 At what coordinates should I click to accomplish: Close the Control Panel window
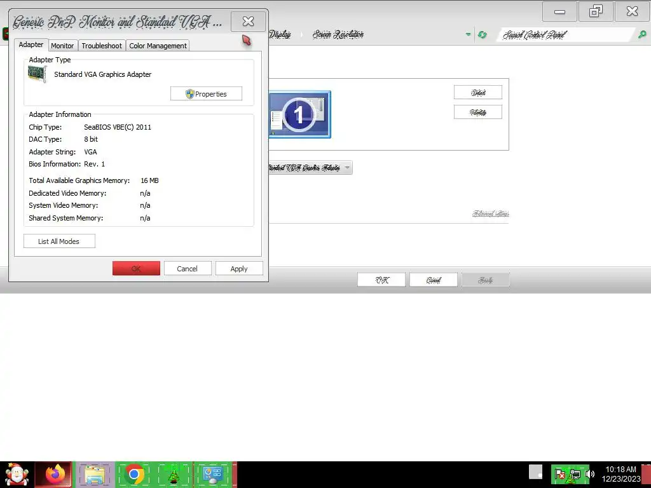pos(633,11)
